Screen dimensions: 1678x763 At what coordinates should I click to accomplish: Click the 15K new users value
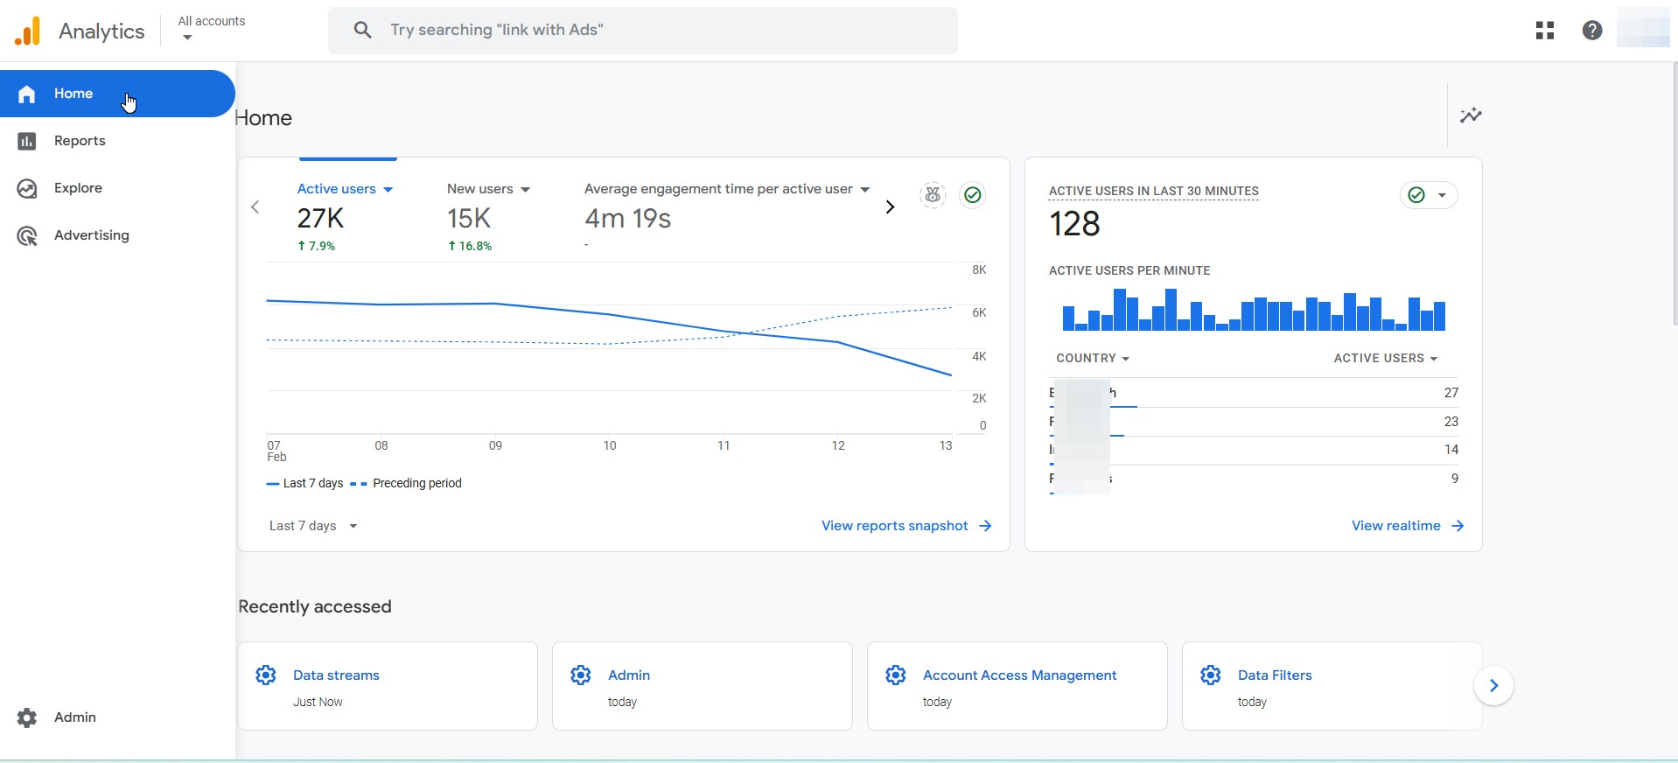[x=469, y=218]
